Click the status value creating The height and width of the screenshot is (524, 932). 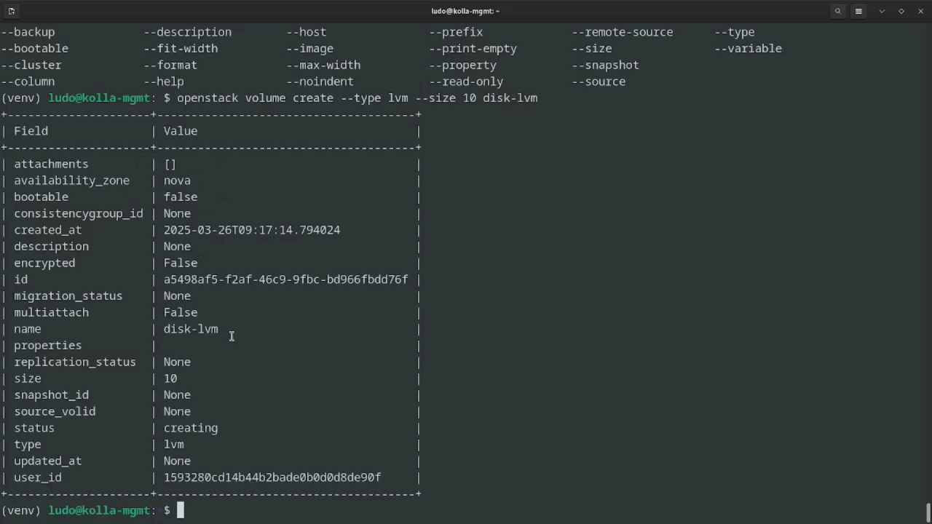(x=190, y=428)
